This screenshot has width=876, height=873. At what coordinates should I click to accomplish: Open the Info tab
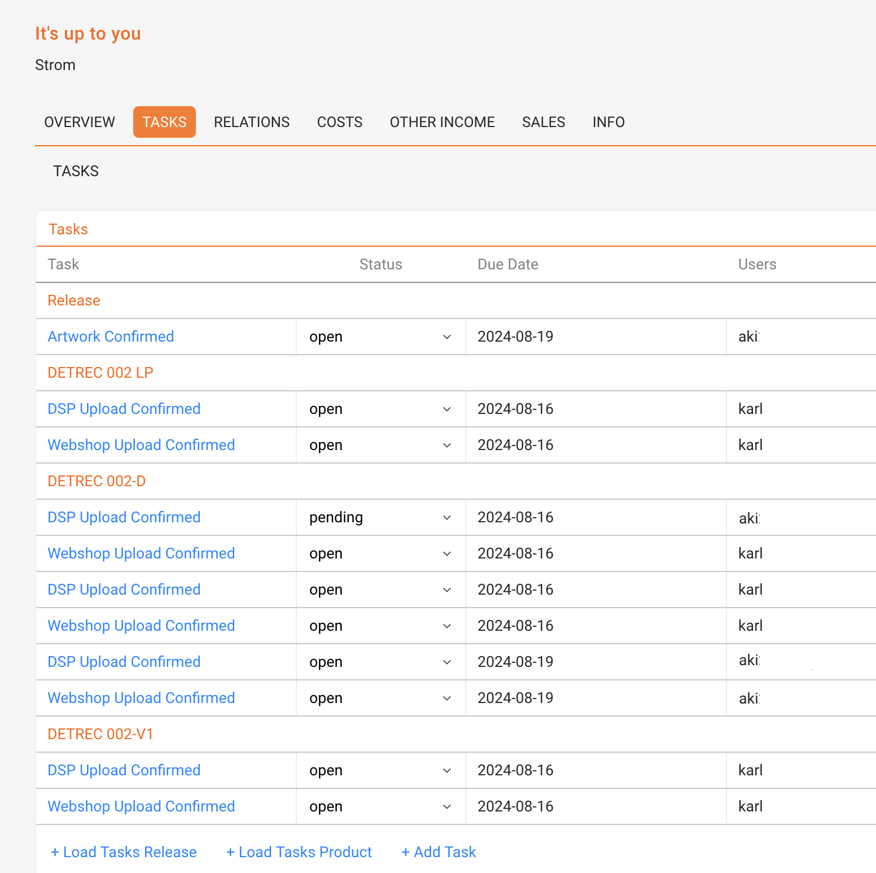(608, 122)
